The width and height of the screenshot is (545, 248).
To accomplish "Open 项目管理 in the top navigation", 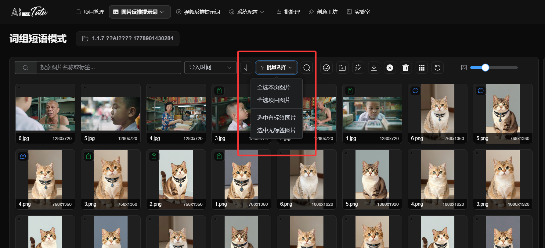I will [x=90, y=12].
